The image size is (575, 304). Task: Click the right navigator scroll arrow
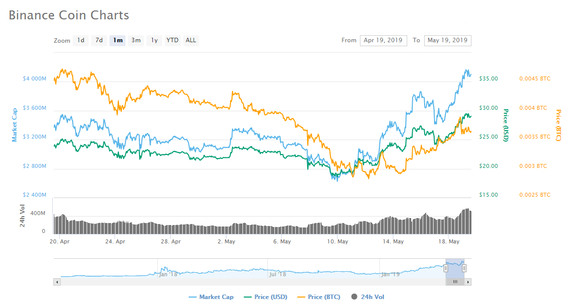tap(467, 282)
